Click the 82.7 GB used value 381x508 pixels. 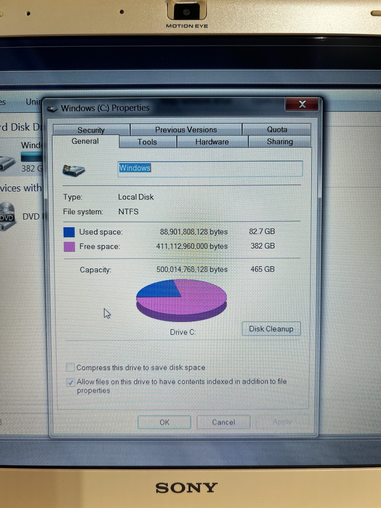point(262,231)
